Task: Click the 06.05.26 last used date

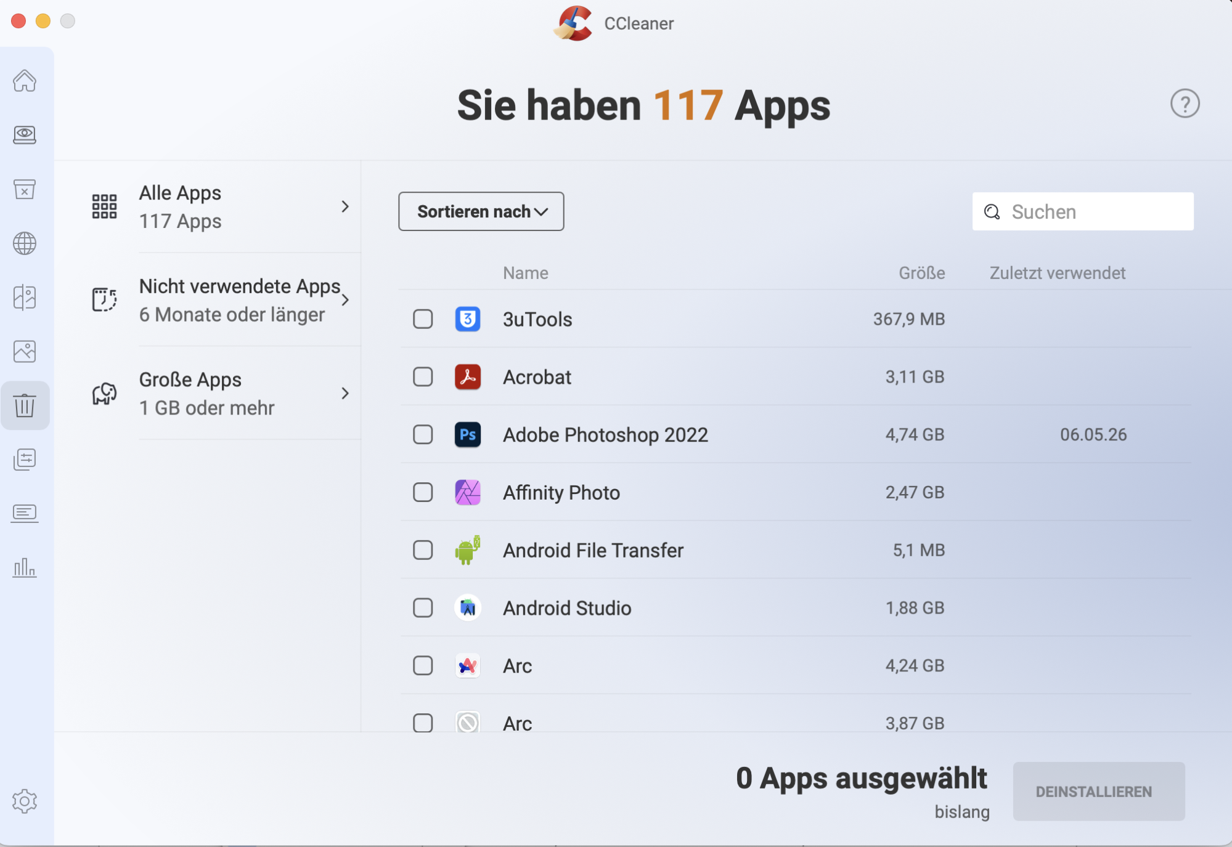Action: click(x=1093, y=435)
